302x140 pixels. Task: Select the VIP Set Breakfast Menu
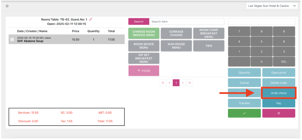tap(144, 58)
